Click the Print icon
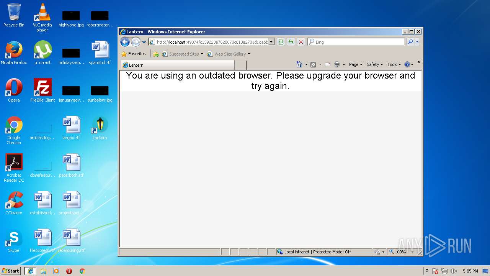This screenshot has width=490, height=276. (x=337, y=64)
